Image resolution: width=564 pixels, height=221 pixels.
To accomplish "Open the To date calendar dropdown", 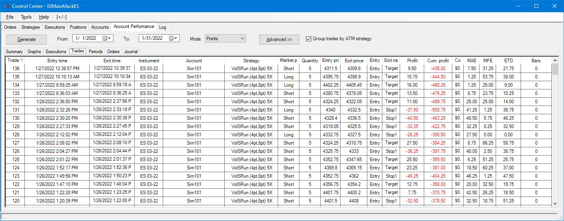I will (x=174, y=39).
